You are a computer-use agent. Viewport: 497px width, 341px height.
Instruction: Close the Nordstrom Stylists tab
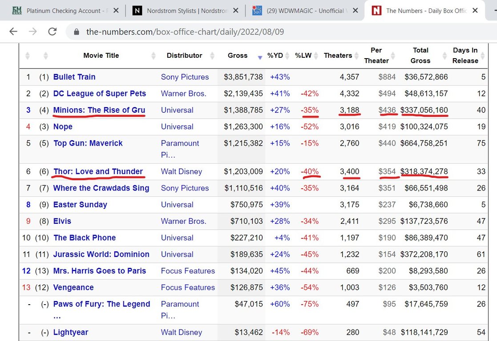pyautogui.click(x=235, y=11)
